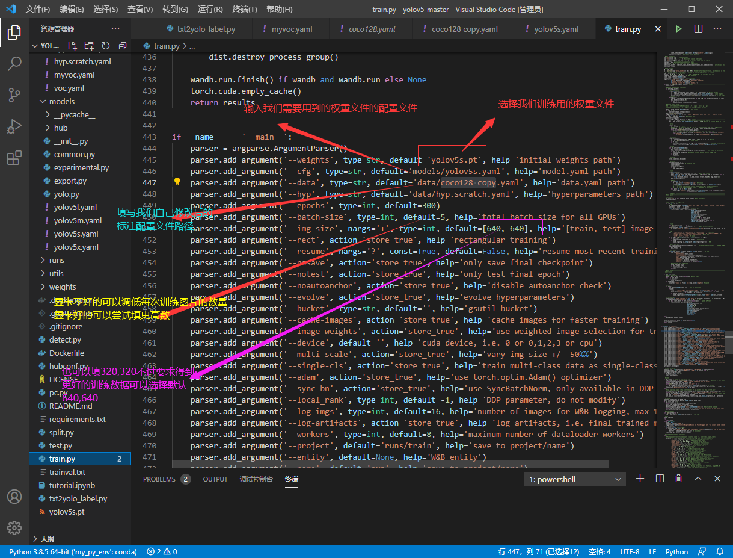Switch to the coco128.yaml tab
Screen dimensions: 733x558
pyautogui.click(x=372, y=29)
